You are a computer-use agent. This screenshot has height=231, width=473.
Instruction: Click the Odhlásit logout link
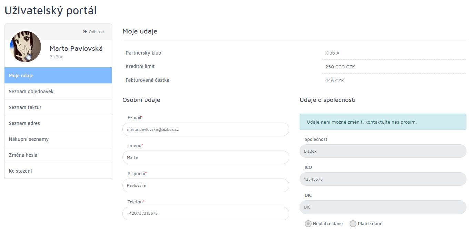point(96,32)
